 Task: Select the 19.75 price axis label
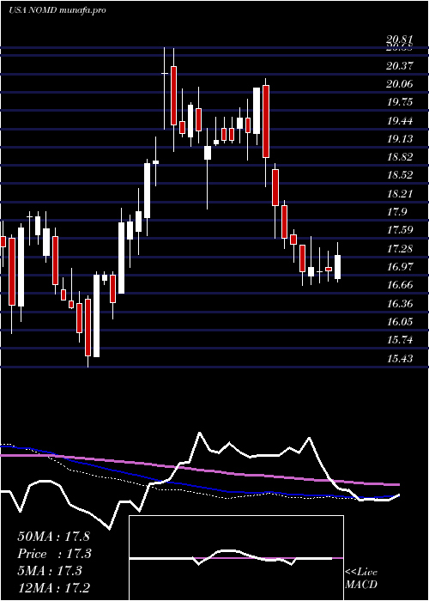pyautogui.click(x=400, y=102)
